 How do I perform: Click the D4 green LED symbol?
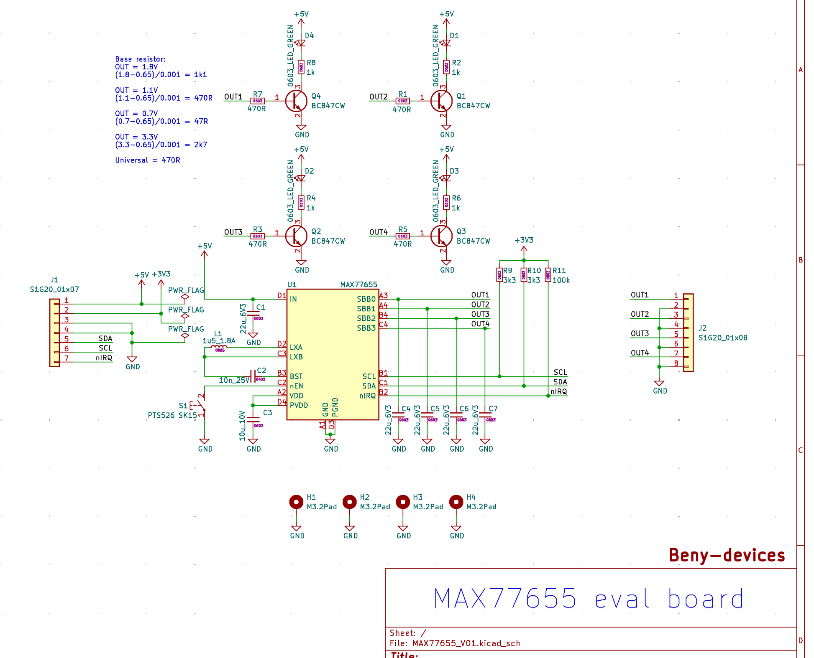[x=301, y=43]
